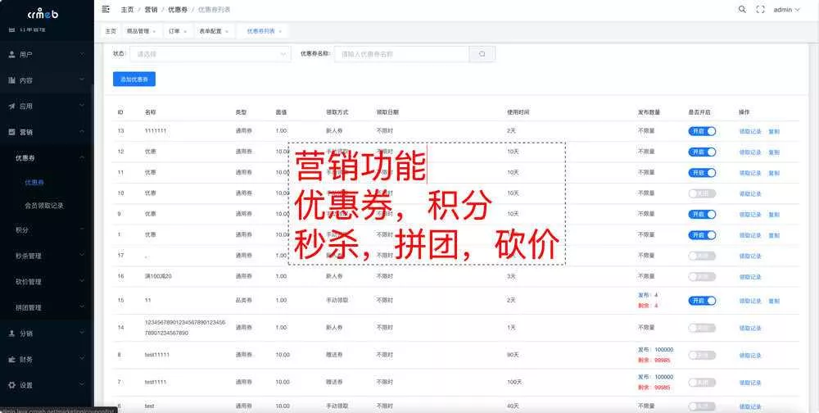Click the coupon name search magnifier button
The height and width of the screenshot is (413, 819).
coord(482,54)
